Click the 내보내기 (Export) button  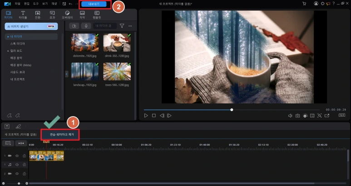click(94, 4)
